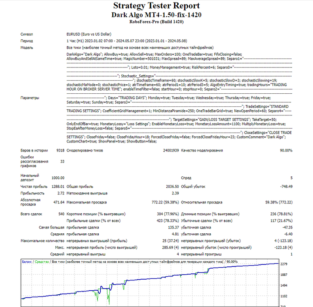The height and width of the screenshot is (307, 313).
Task: Click chart axis value 1887
Action: (x=284, y=275)
